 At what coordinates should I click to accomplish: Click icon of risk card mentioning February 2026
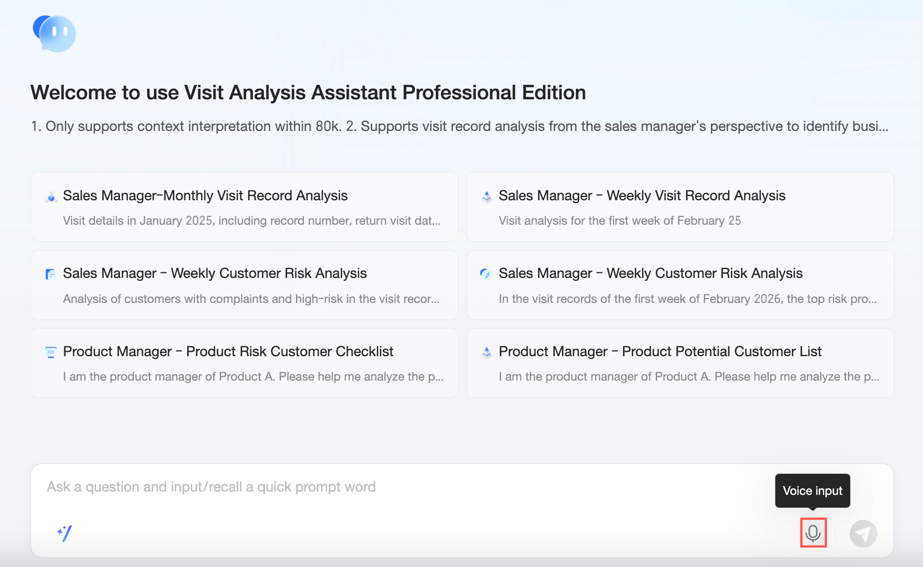pyautogui.click(x=485, y=274)
